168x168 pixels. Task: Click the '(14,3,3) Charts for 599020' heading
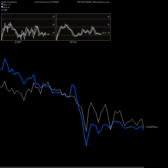click(47, 2)
